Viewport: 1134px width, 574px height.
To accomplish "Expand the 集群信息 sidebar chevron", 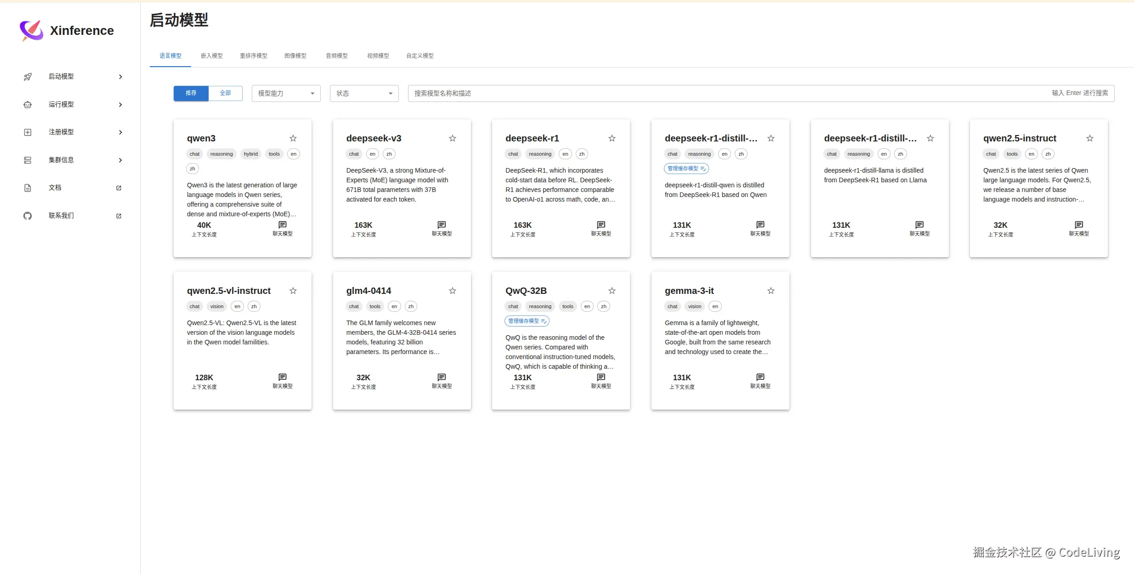I will coord(120,160).
